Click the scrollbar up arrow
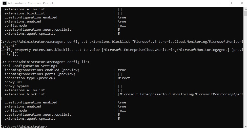This screenshot has height=128, width=247. 245,9
